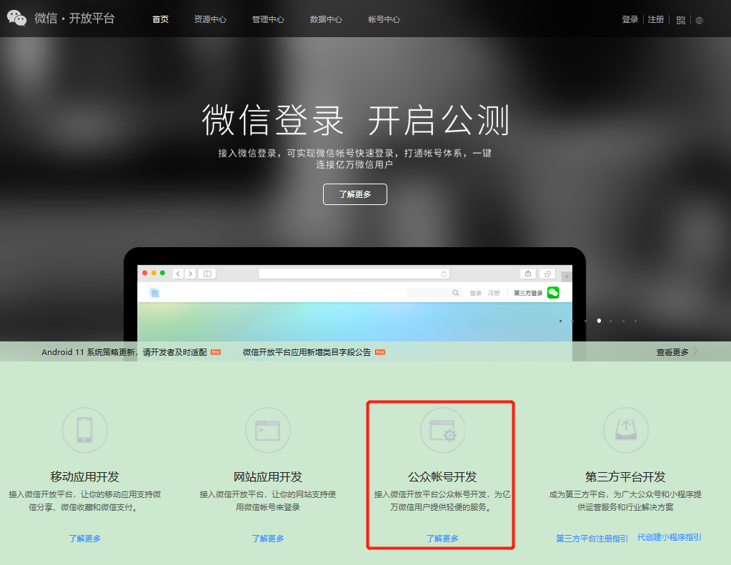Click the 注册 link
The image size is (731, 565).
click(655, 19)
